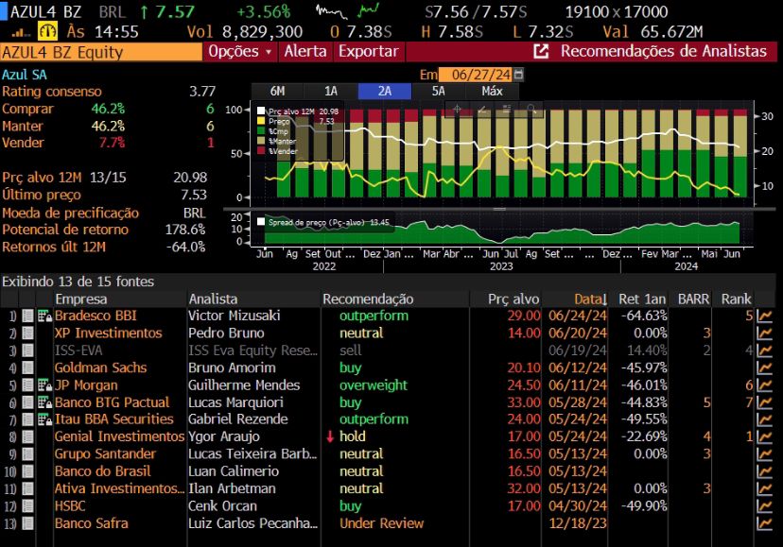Screen dimensions: 783x547
Task: Switch the chart to the 5A period
Action: [438, 92]
